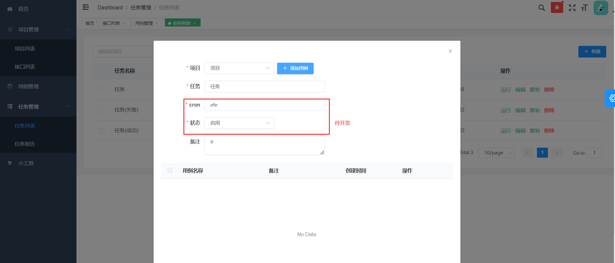Click the 任务管理 breadcrumb
The width and height of the screenshot is (615, 263).
coord(141,7)
